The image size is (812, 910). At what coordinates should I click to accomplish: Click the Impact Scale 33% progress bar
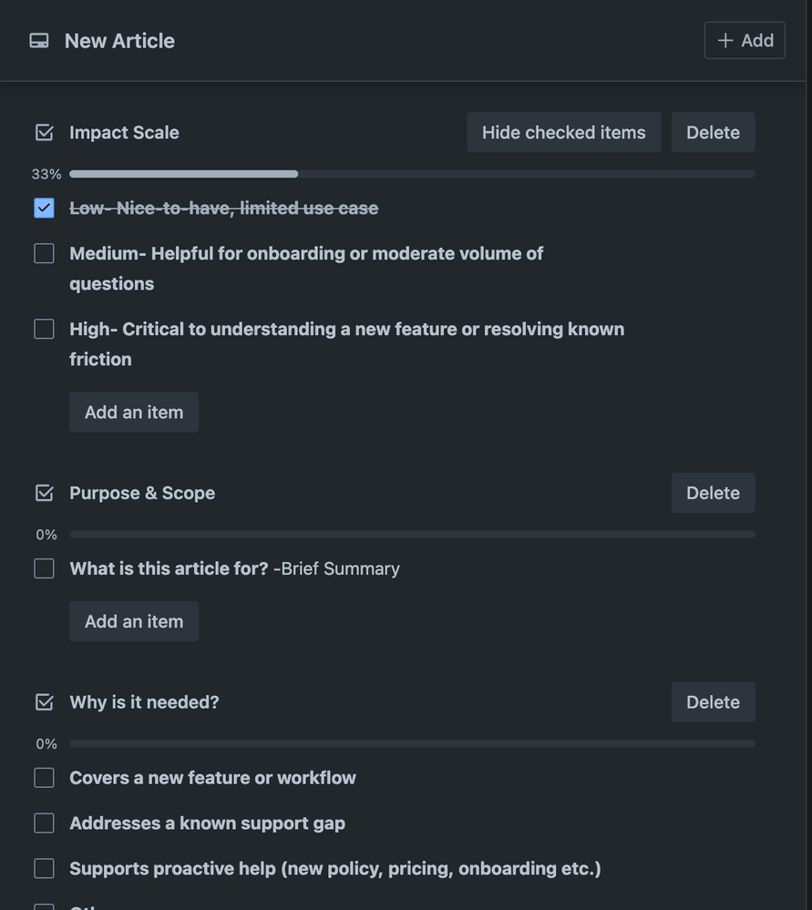pyautogui.click(x=412, y=174)
